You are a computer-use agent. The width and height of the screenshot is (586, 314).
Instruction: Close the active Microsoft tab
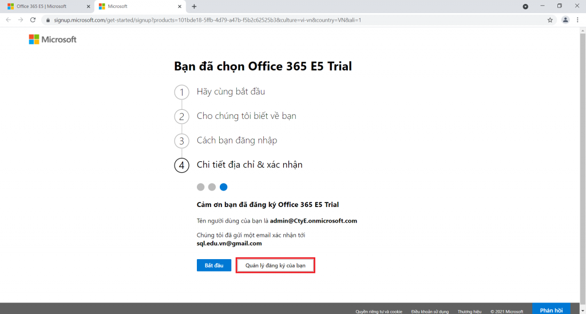pos(179,6)
